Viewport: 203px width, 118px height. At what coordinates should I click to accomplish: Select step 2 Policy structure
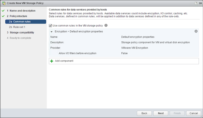click(x=18, y=16)
